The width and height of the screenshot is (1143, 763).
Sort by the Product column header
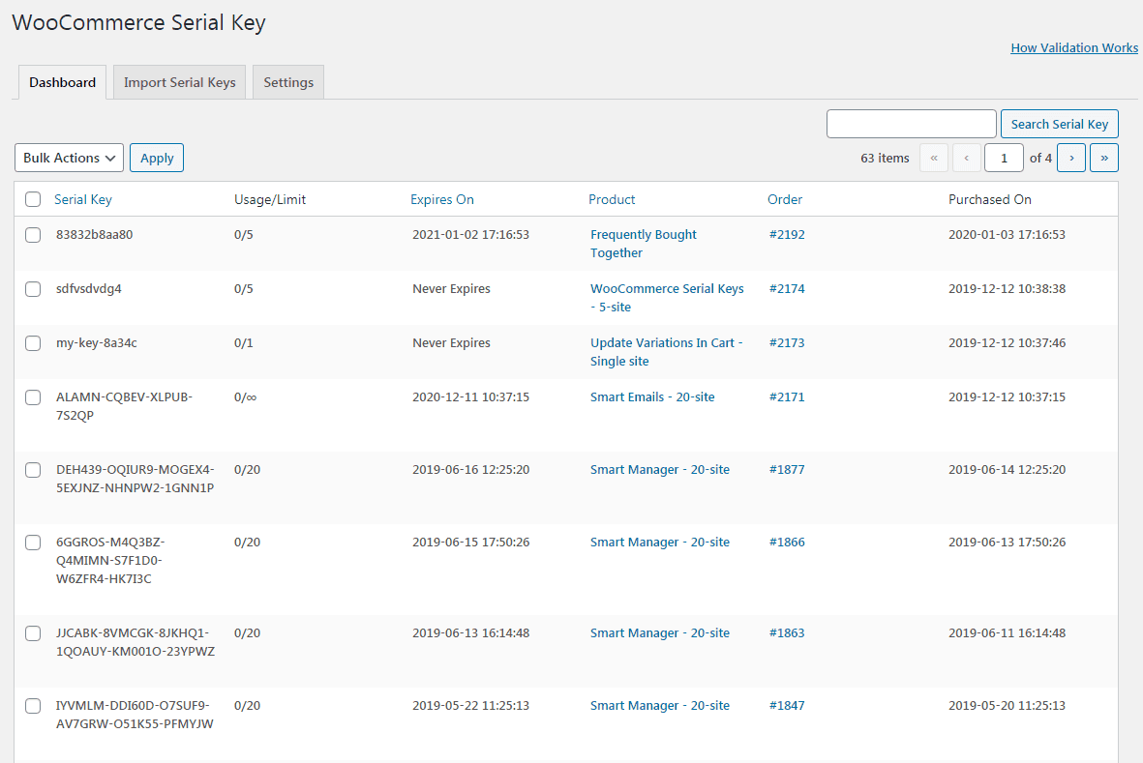612,199
